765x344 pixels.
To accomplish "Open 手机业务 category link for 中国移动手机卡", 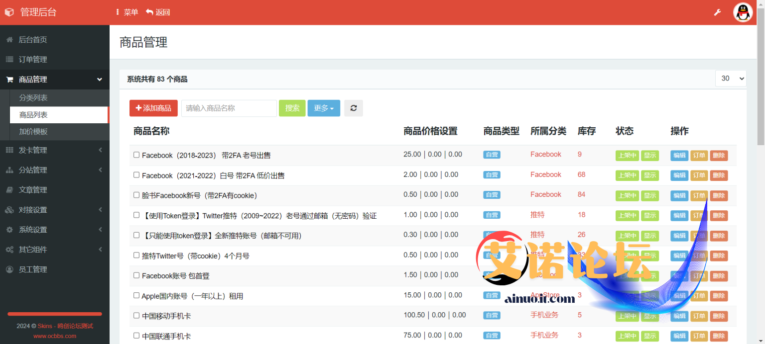I will click(544, 315).
